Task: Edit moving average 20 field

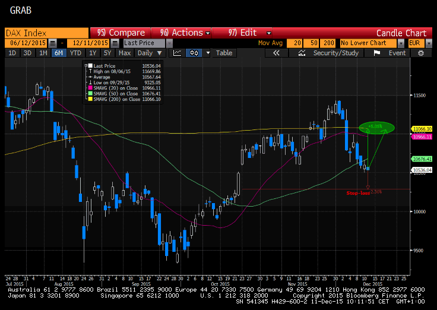Action: 294,43
